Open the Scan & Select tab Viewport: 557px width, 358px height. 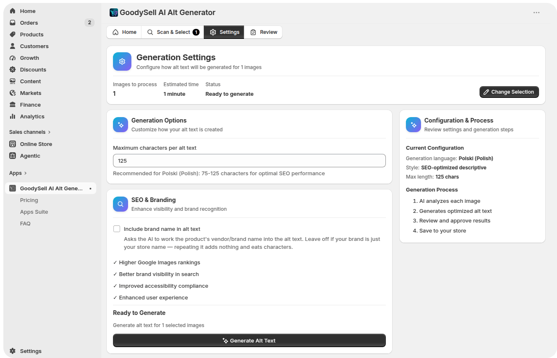tap(173, 32)
